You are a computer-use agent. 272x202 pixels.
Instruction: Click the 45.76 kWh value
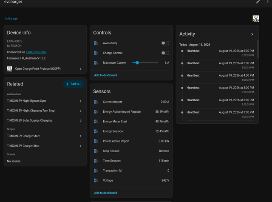pos(162,122)
